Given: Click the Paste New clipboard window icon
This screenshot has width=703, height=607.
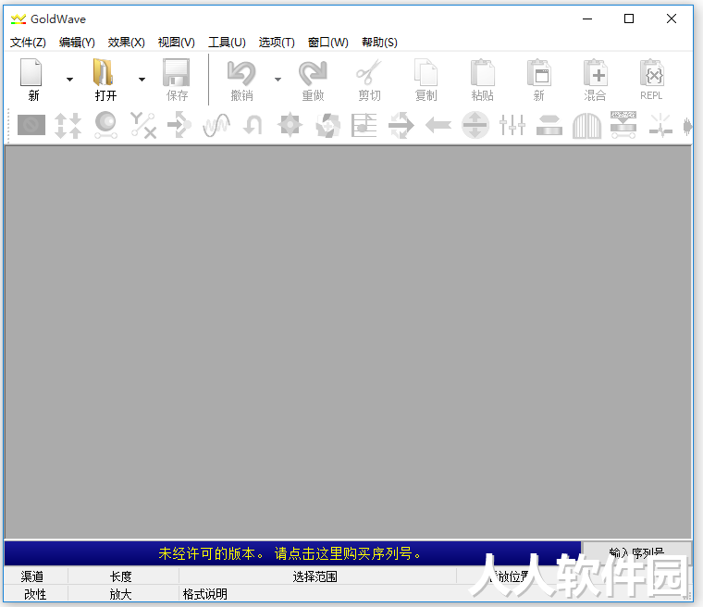Looking at the screenshot, I should coord(539,72).
